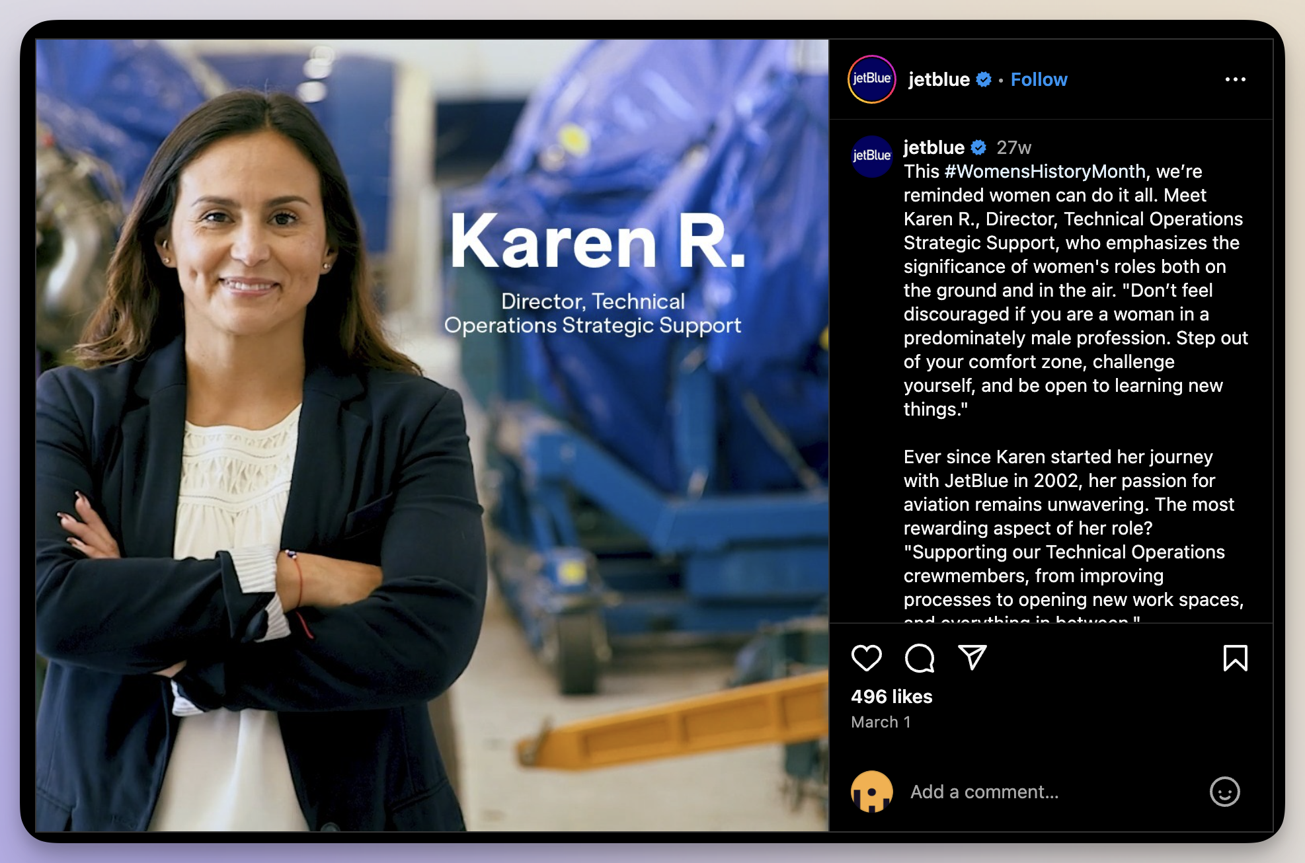Click the Save bookmark icon
Screen dimensions: 1305x863
point(1237,659)
